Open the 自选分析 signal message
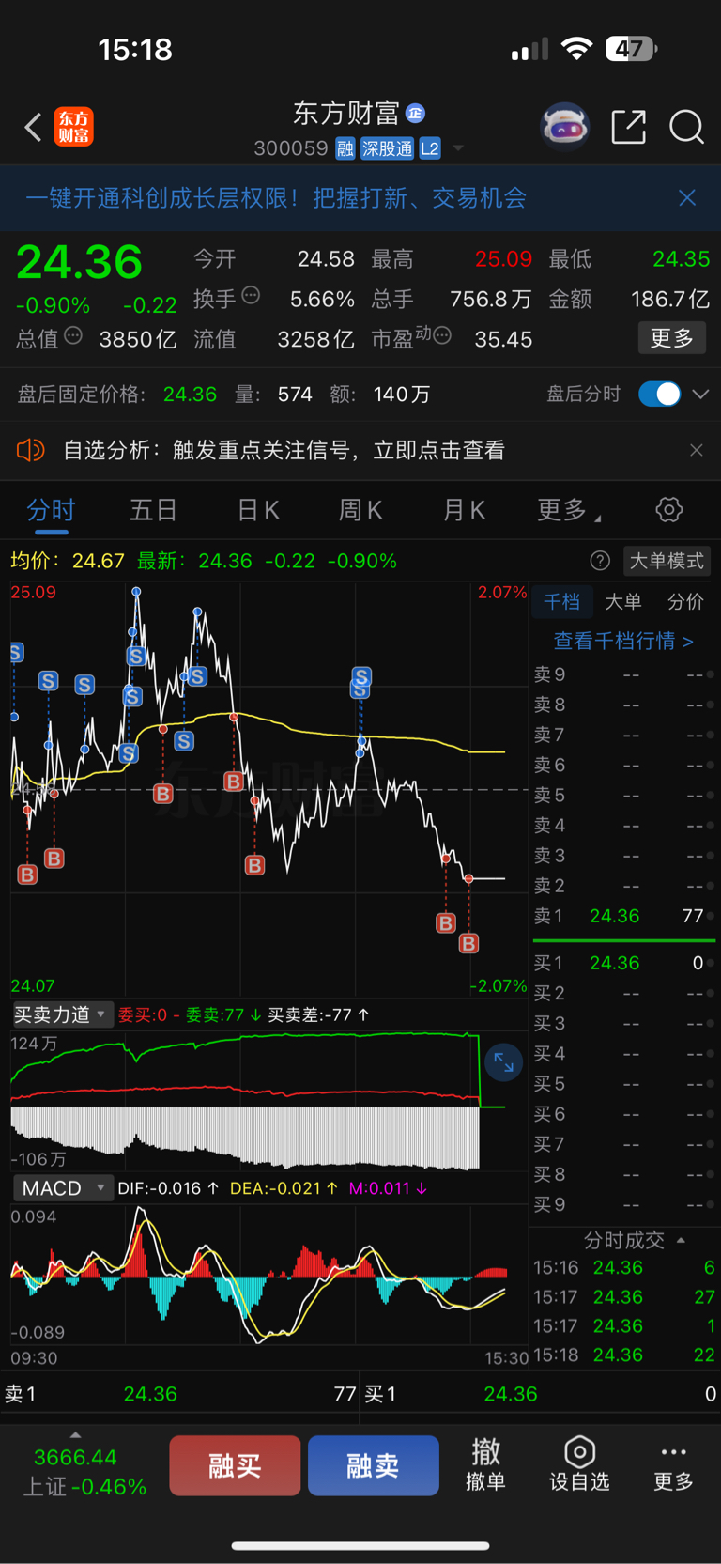 (284, 450)
